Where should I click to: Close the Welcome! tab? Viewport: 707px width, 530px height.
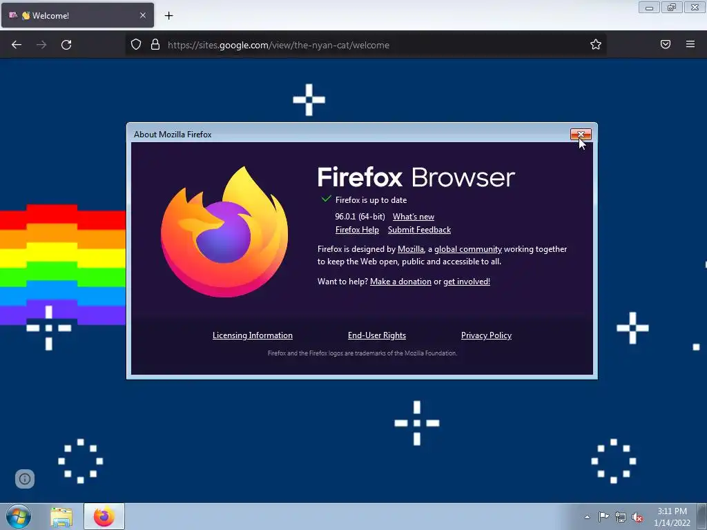(142, 15)
